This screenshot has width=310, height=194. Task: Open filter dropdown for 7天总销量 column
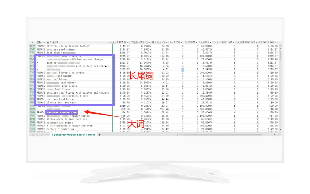coord(196,42)
